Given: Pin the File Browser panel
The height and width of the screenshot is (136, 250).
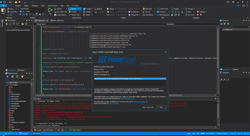Looking at the screenshot, I should 29,20.
